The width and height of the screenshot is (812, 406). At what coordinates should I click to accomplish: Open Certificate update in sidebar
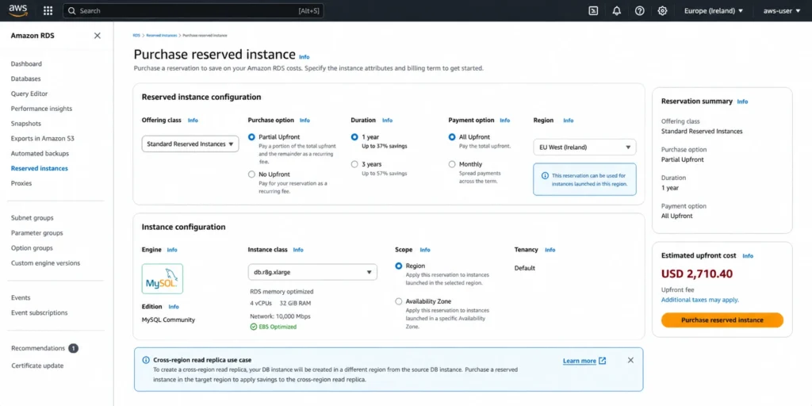click(x=37, y=366)
